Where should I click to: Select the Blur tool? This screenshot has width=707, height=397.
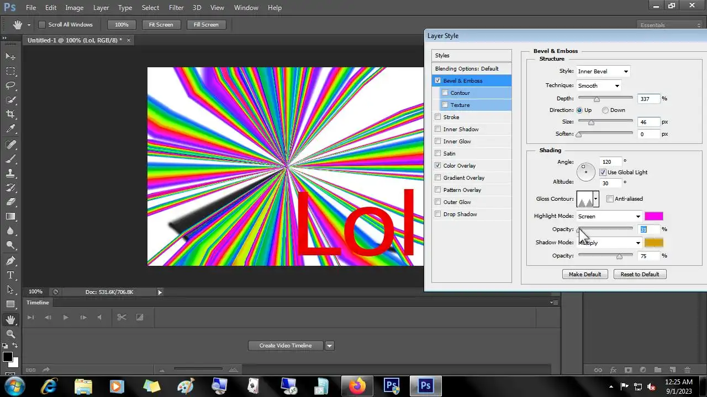pos(10,230)
